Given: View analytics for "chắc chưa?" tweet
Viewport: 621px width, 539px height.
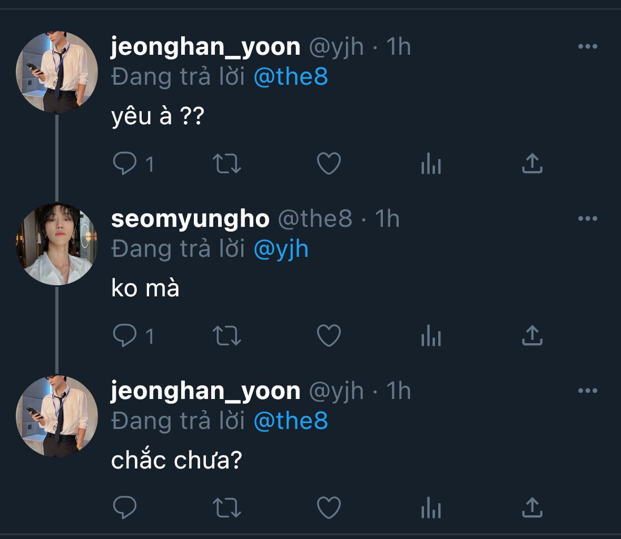Looking at the screenshot, I should (x=431, y=507).
